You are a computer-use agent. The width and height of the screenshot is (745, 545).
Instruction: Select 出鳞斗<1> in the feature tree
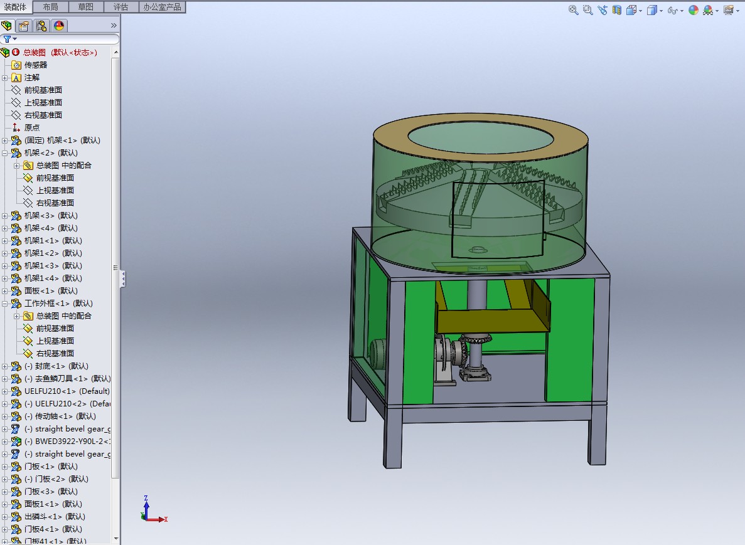(x=55, y=517)
